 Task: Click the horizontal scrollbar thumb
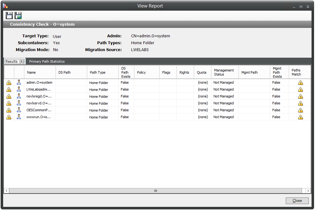(156, 191)
